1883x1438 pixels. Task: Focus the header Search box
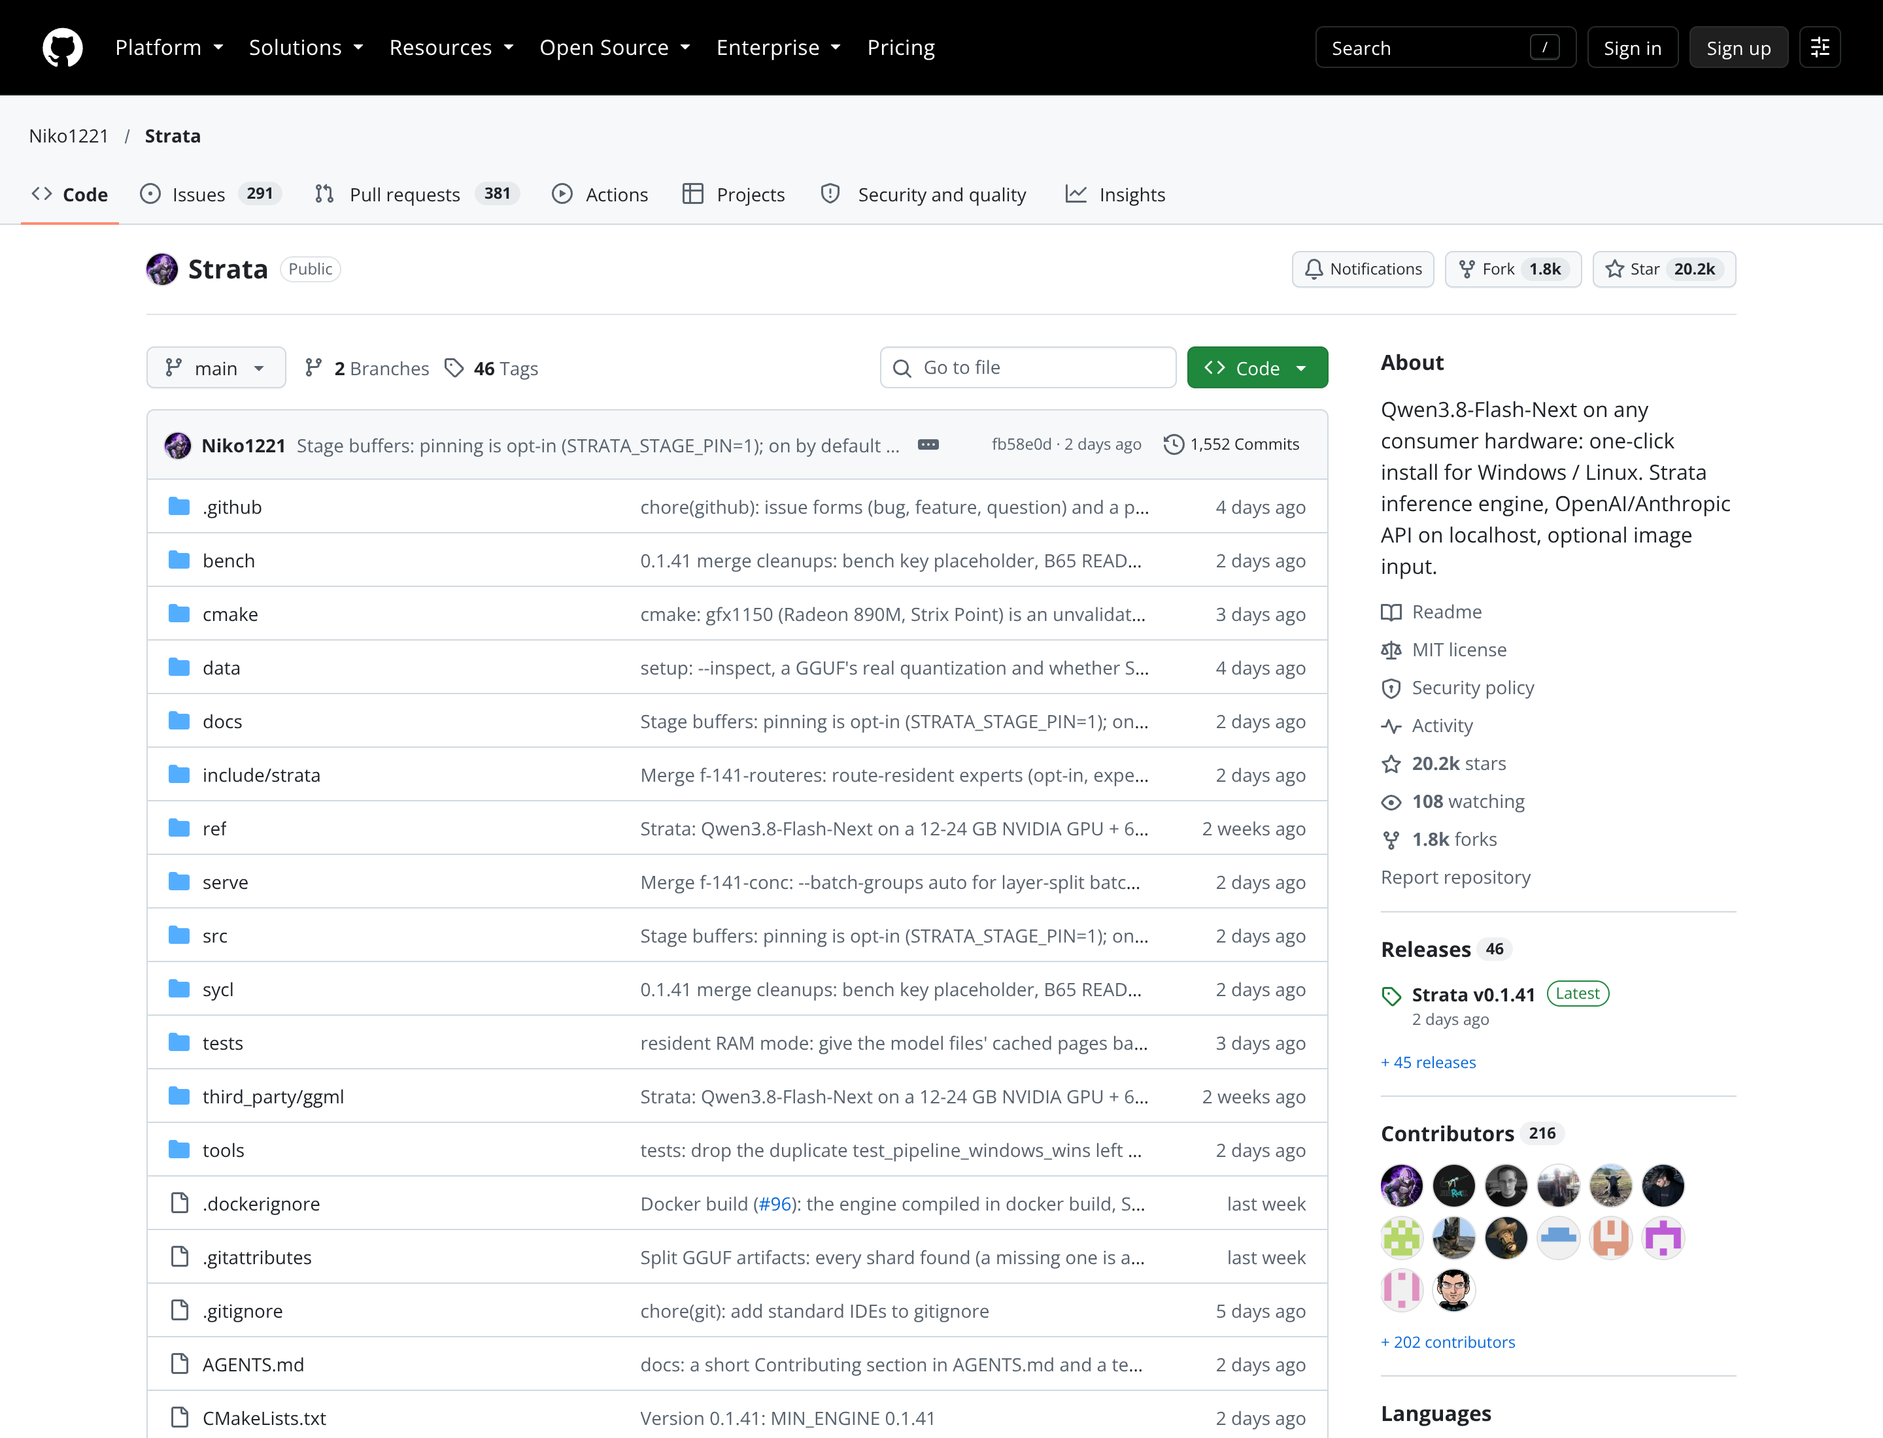[1444, 47]
